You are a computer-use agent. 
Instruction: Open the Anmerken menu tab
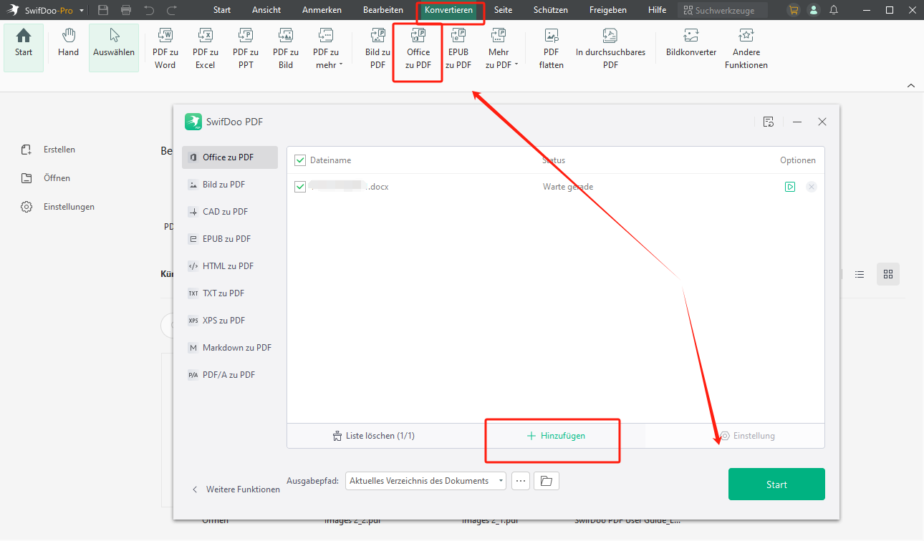point(322,10)
